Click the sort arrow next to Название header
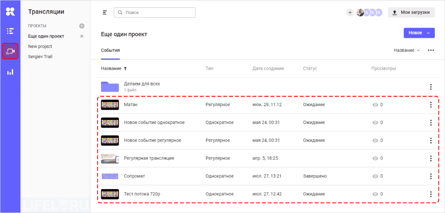 [x=125, y=69]
